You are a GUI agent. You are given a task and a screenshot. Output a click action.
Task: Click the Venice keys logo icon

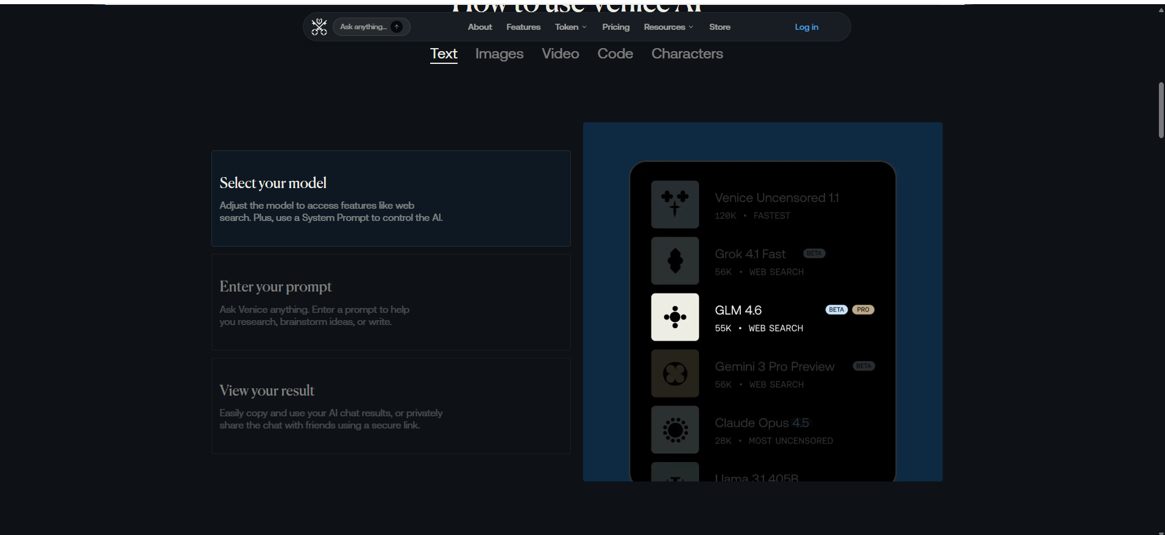[x=319, y=27]
